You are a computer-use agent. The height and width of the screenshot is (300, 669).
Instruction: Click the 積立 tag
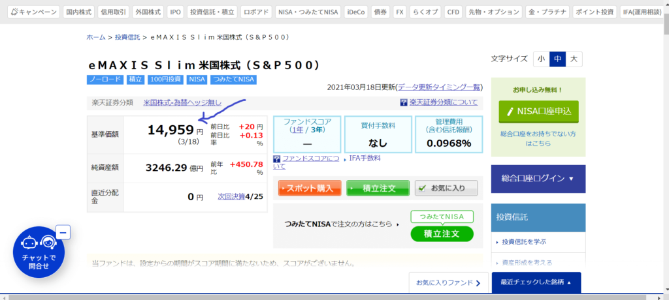point(136,80)
